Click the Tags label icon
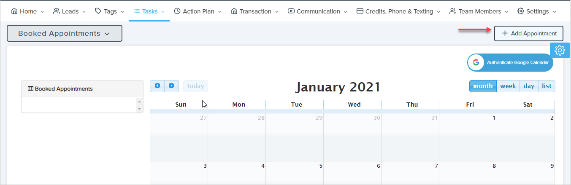Screen dimensions: 571x185 tap(98, 11)
